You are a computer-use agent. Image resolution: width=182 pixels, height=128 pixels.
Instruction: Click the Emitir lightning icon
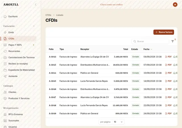[5, 32]
